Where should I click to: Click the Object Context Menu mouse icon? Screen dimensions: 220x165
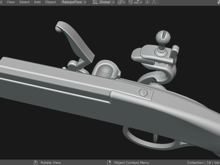[109, 162]
